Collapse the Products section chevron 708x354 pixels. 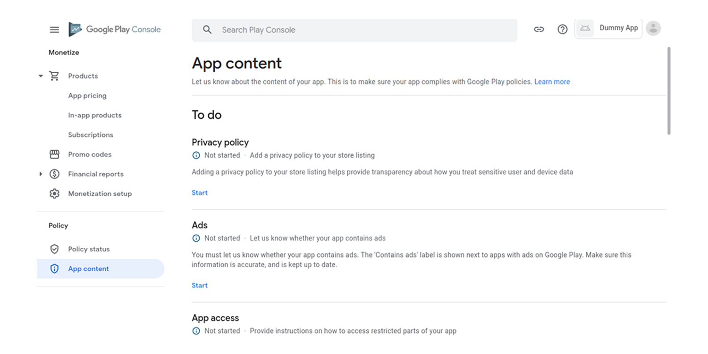coord(40,76)
